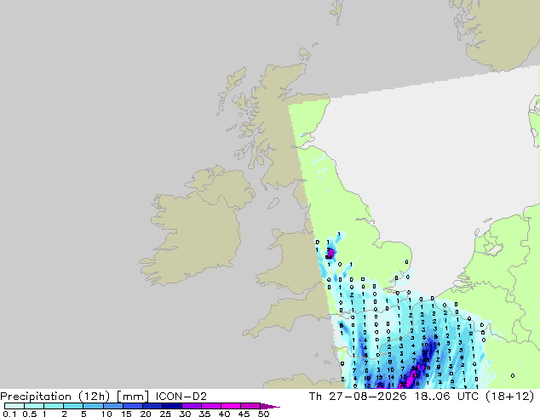Screen dimensions: 540x417
Task: Click the 0.5–1 mm legend swatch
Action: pos(34,406)
